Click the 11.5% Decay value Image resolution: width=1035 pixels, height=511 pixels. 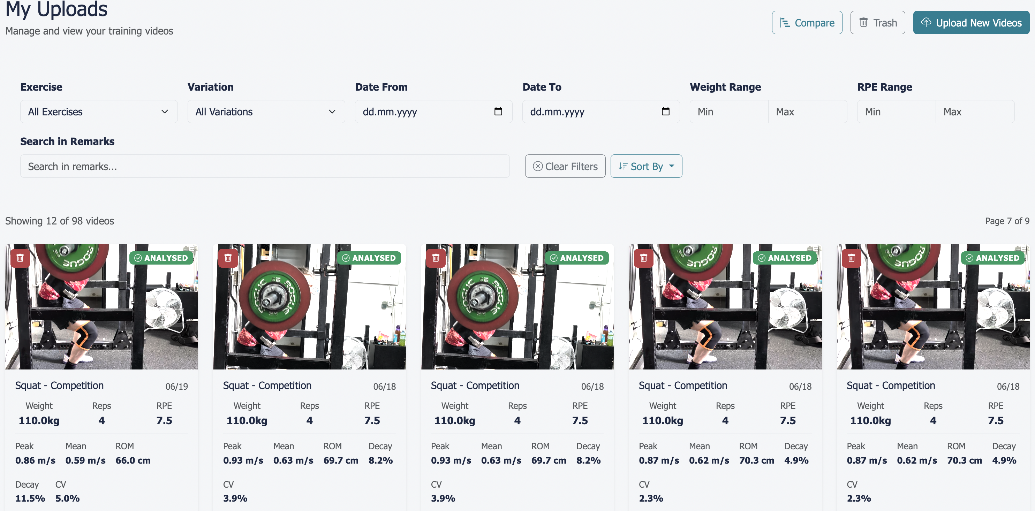(x=30, y=498)
